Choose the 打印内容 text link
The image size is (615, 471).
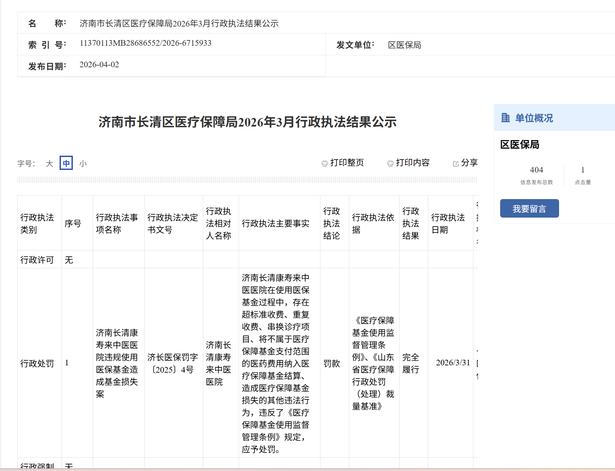click(412, 163)
